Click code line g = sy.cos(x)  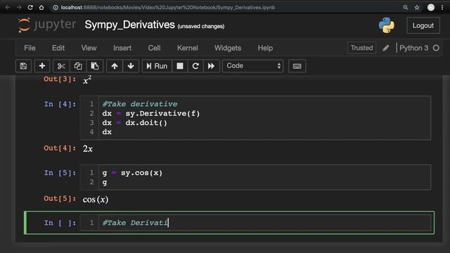132,173
